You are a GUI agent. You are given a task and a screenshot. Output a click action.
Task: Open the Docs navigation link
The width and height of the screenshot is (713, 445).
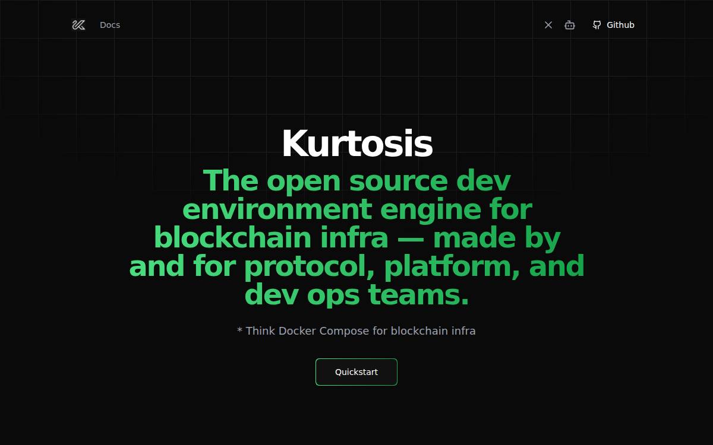pyautogui.click(x=110, y=25)
